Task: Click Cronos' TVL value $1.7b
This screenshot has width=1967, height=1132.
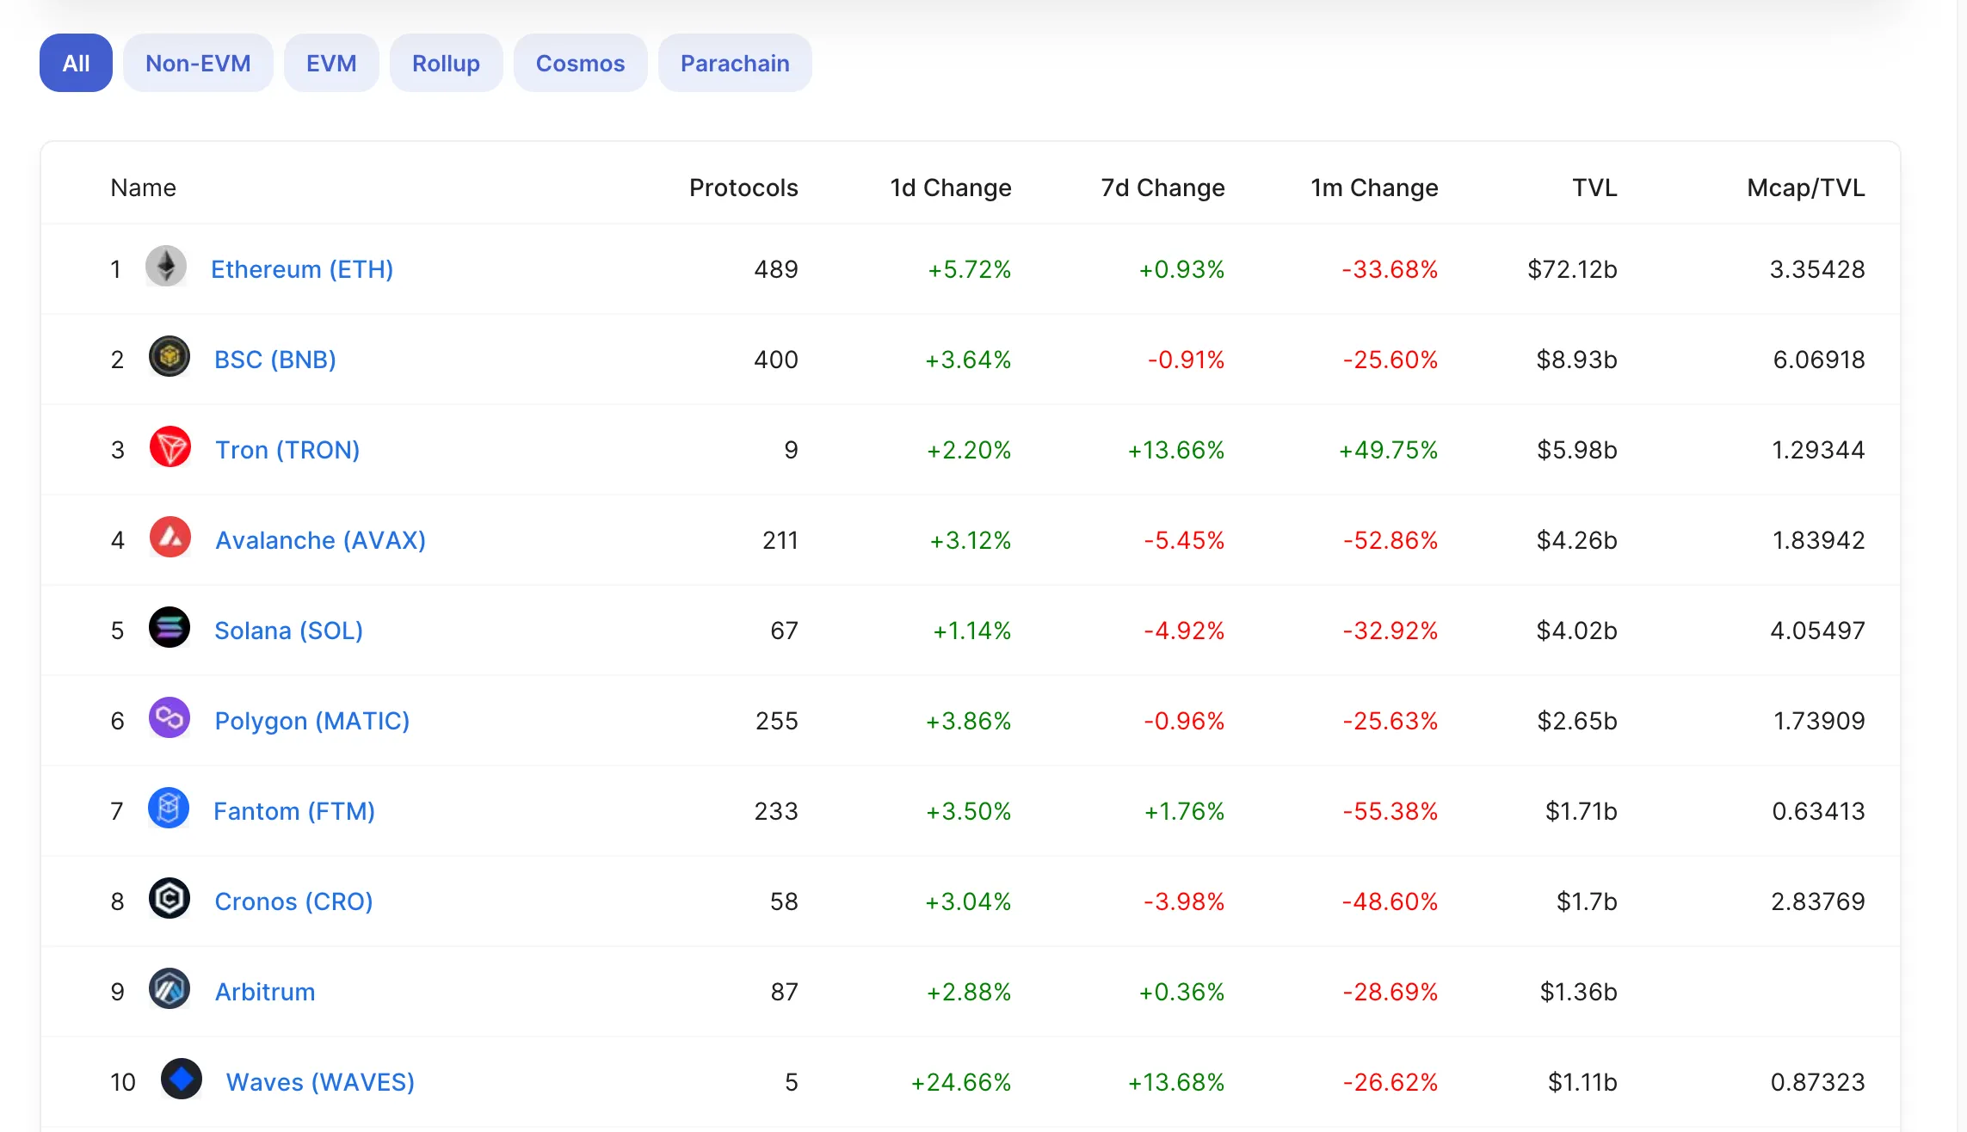Action: (x=1587, y=901)
